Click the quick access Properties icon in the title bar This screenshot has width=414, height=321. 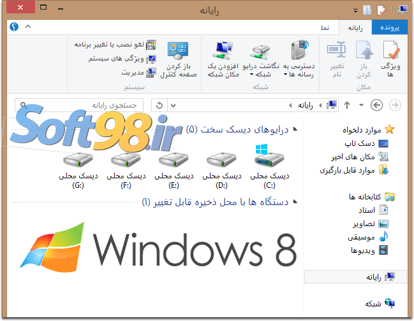[381, 10]
